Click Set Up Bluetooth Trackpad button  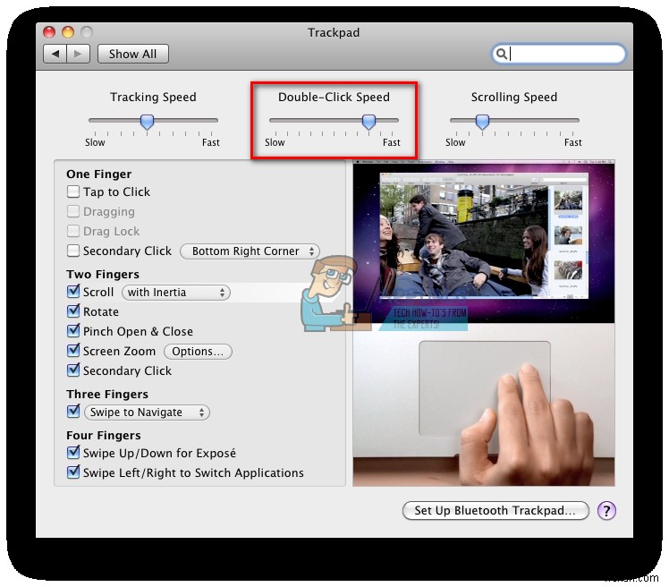495,510
